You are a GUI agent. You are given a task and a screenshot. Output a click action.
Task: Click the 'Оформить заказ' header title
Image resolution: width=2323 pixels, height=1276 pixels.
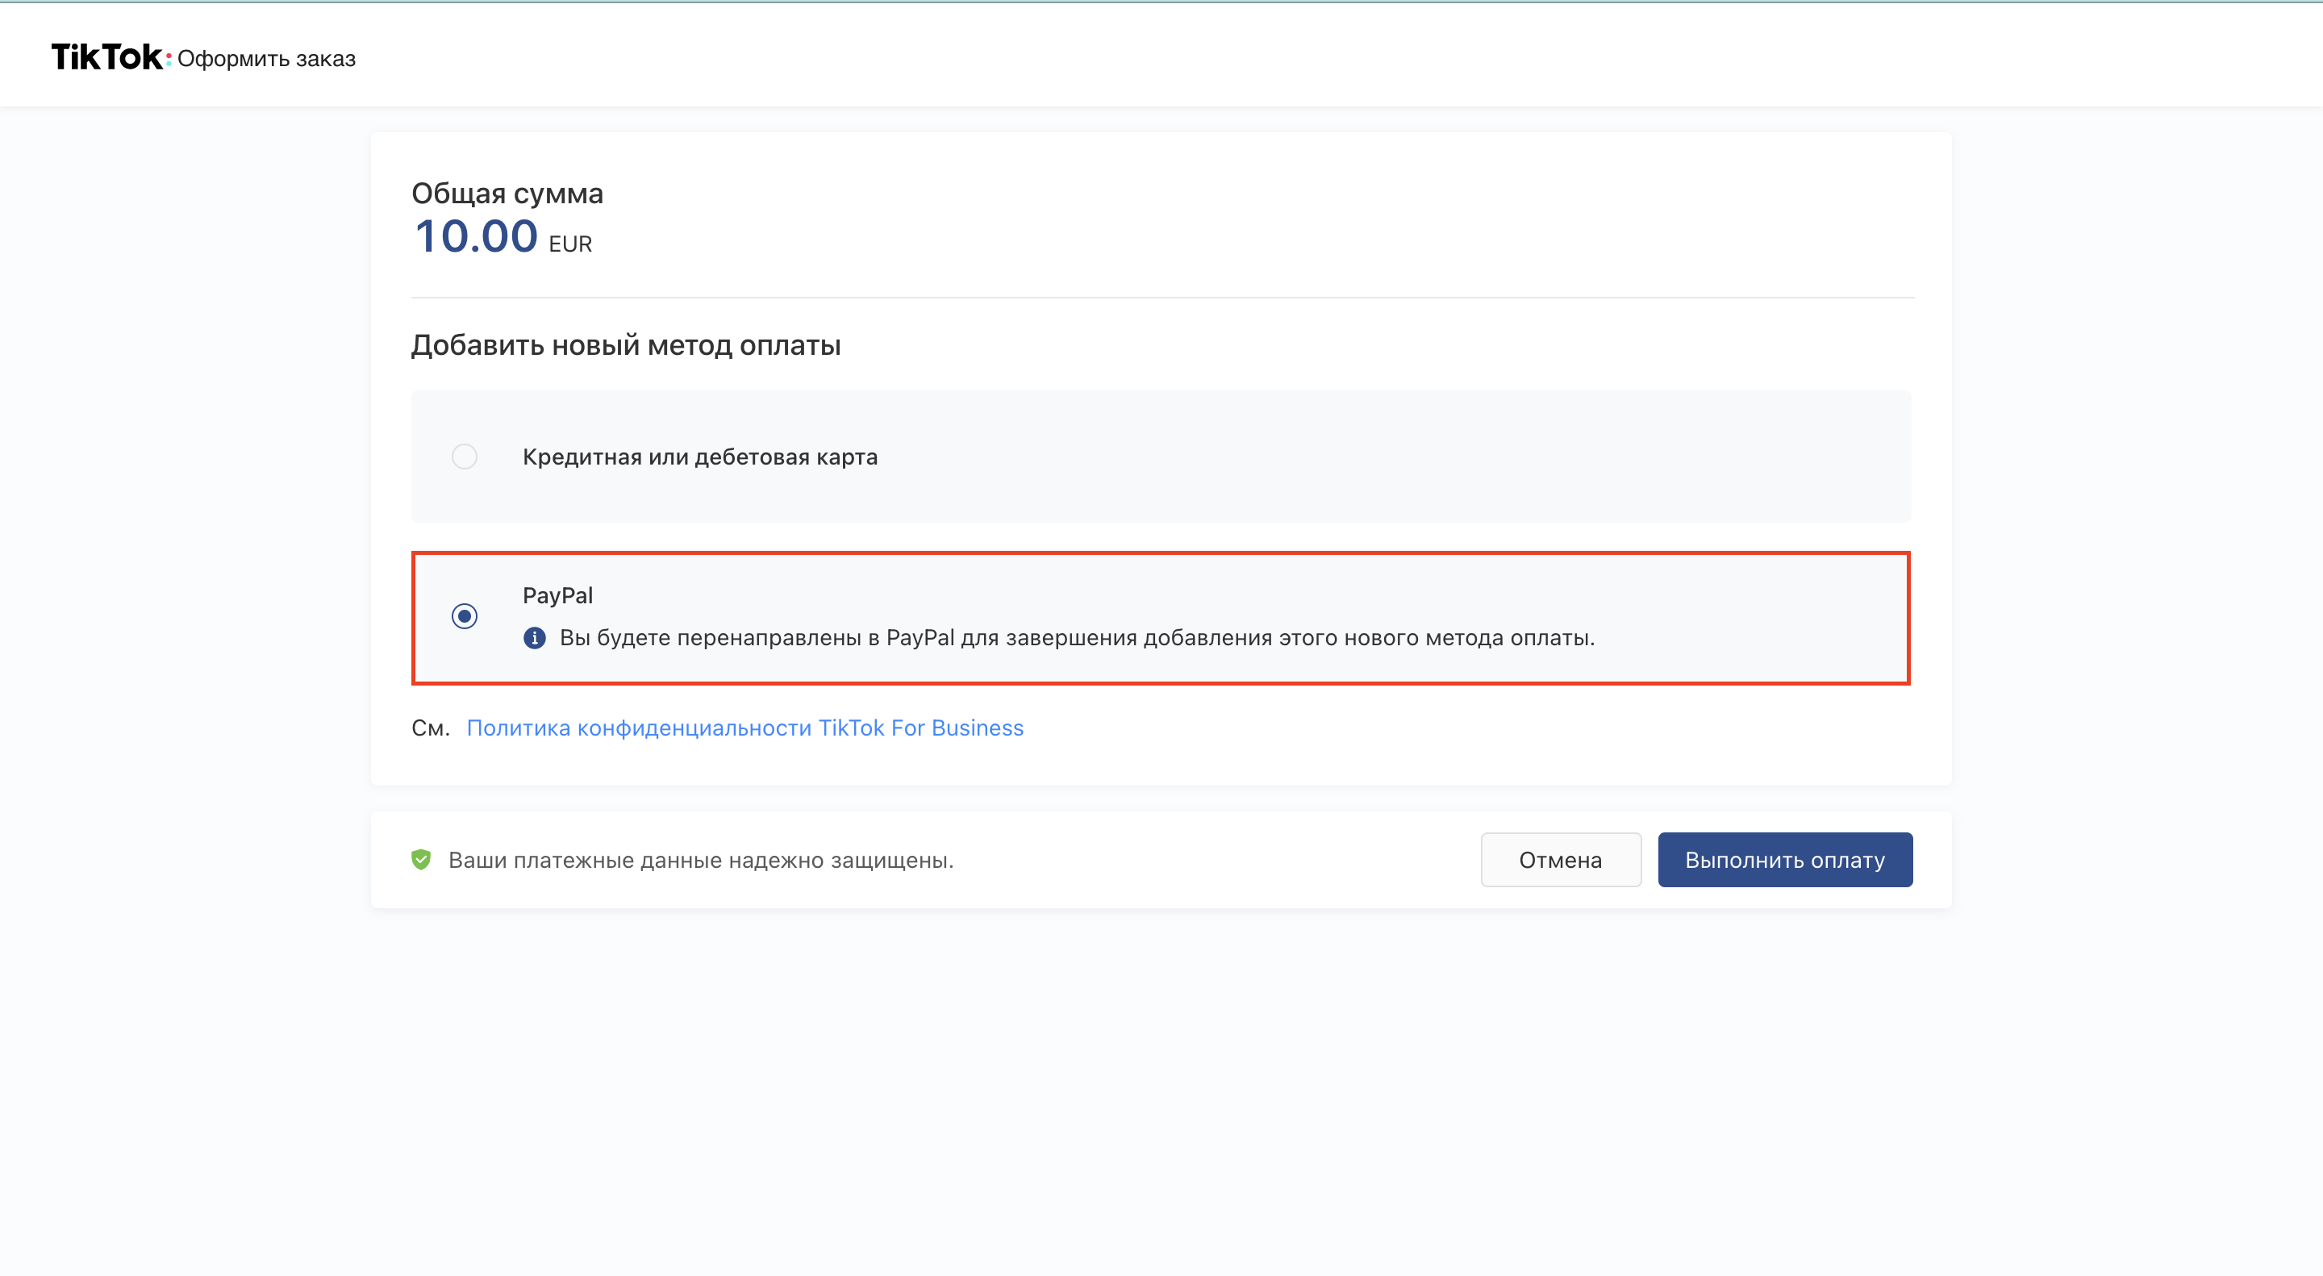click(266, 59)
